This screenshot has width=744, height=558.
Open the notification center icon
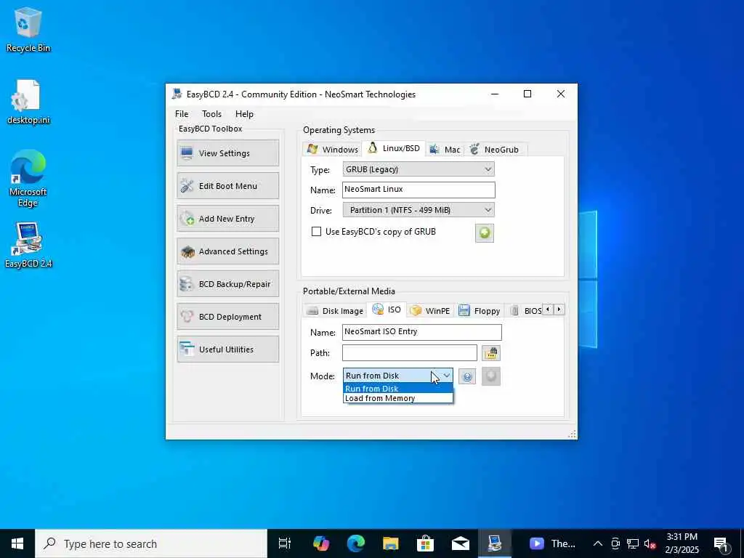click(721, 543)
